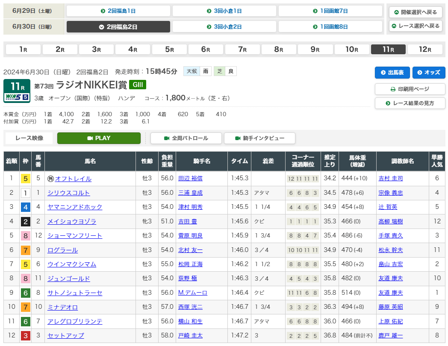Image resolution: width=448 pixels, height=346 pixels.
Task: Open the 全周パトロール patrol video
Action: pos(186,138)
